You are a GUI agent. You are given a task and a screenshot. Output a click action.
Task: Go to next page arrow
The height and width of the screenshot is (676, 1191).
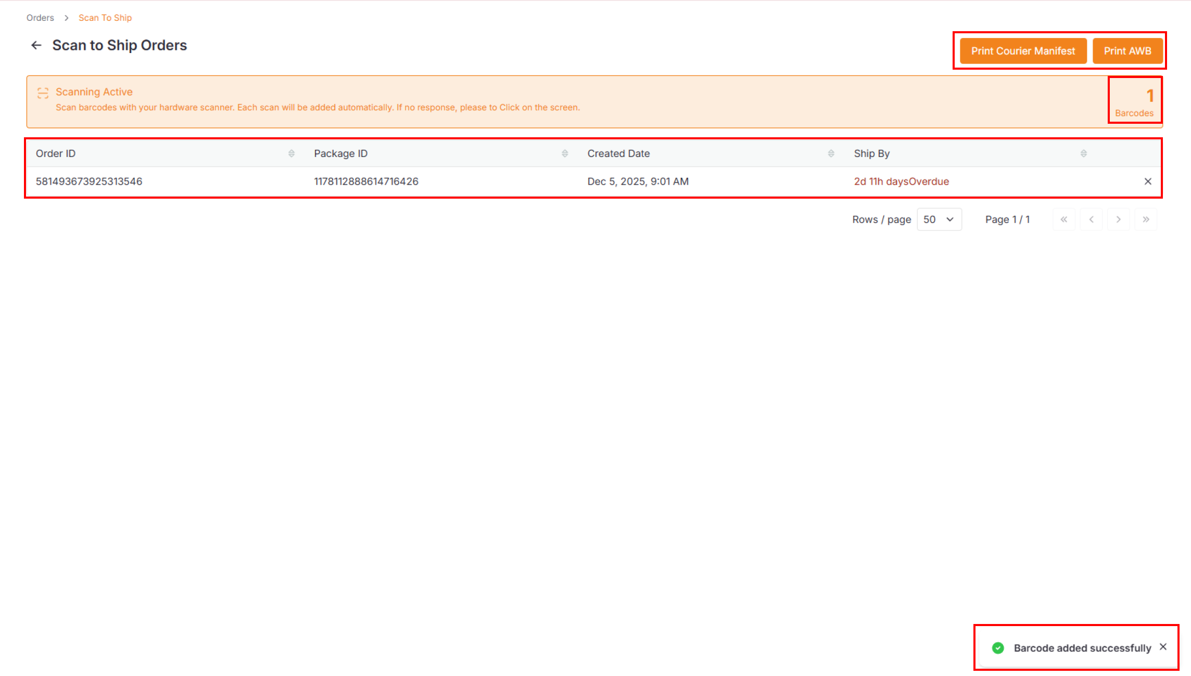tap(1118, 219)
